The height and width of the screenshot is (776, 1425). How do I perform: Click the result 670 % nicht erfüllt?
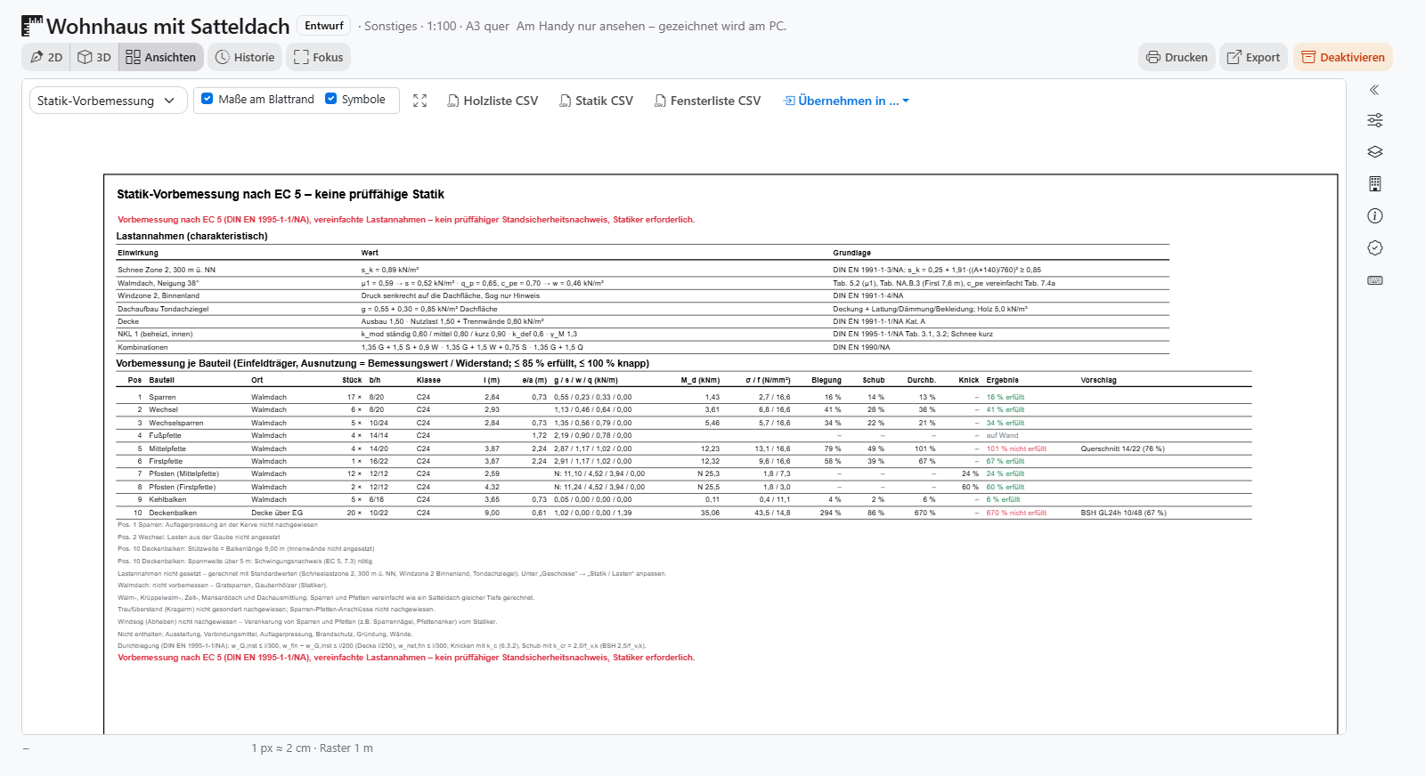[x=1016, y=513]
